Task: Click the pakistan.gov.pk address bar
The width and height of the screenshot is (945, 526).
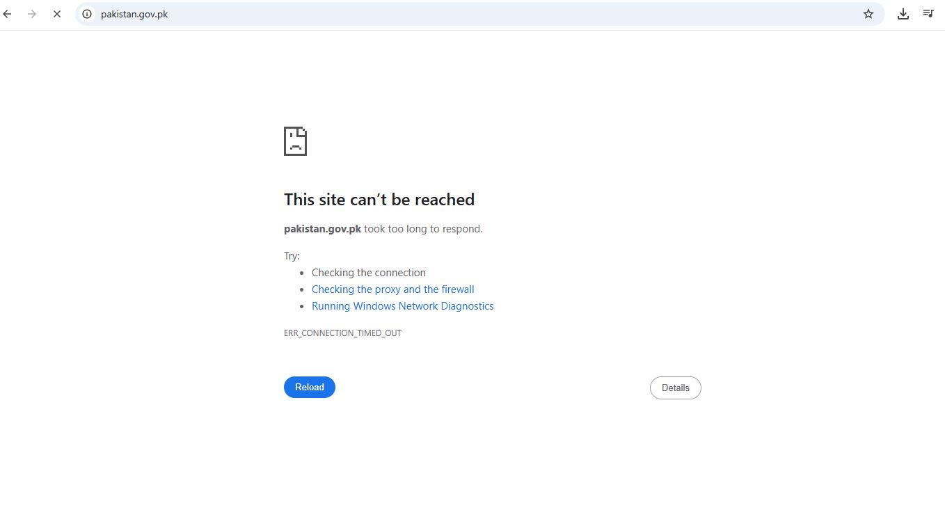Action: [x=479, y=14]
